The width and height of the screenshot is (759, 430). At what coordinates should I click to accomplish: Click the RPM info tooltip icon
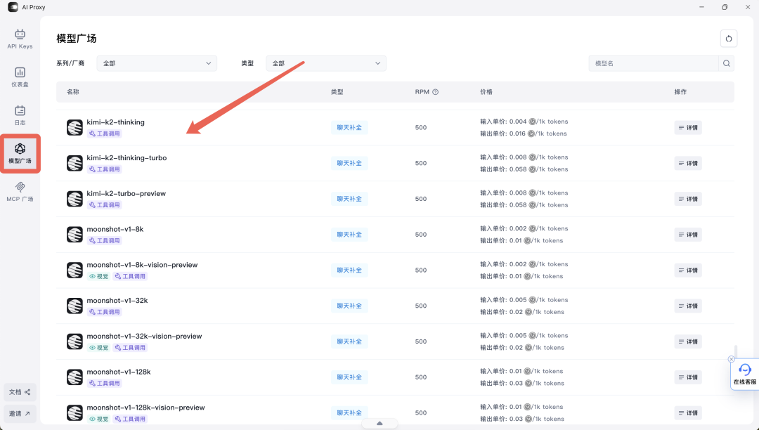pos(435,91)
